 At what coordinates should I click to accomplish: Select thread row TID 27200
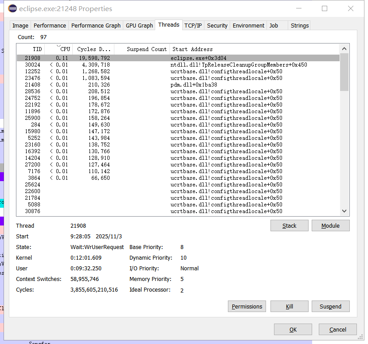coord(178,165)
